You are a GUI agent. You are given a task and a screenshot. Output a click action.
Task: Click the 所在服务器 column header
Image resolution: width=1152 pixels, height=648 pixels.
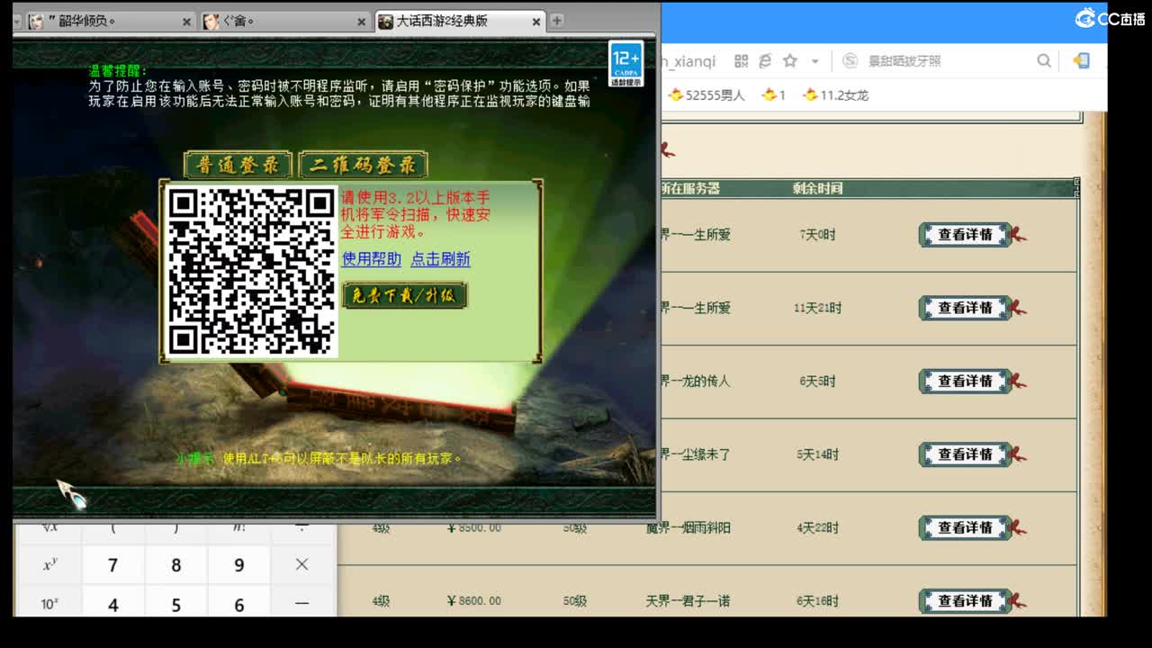[690, 188]
